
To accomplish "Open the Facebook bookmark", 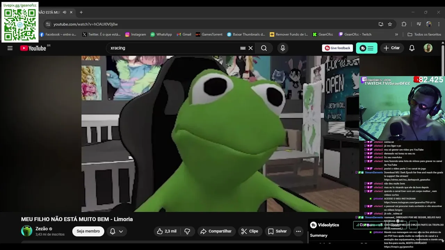I will [58, 34].
